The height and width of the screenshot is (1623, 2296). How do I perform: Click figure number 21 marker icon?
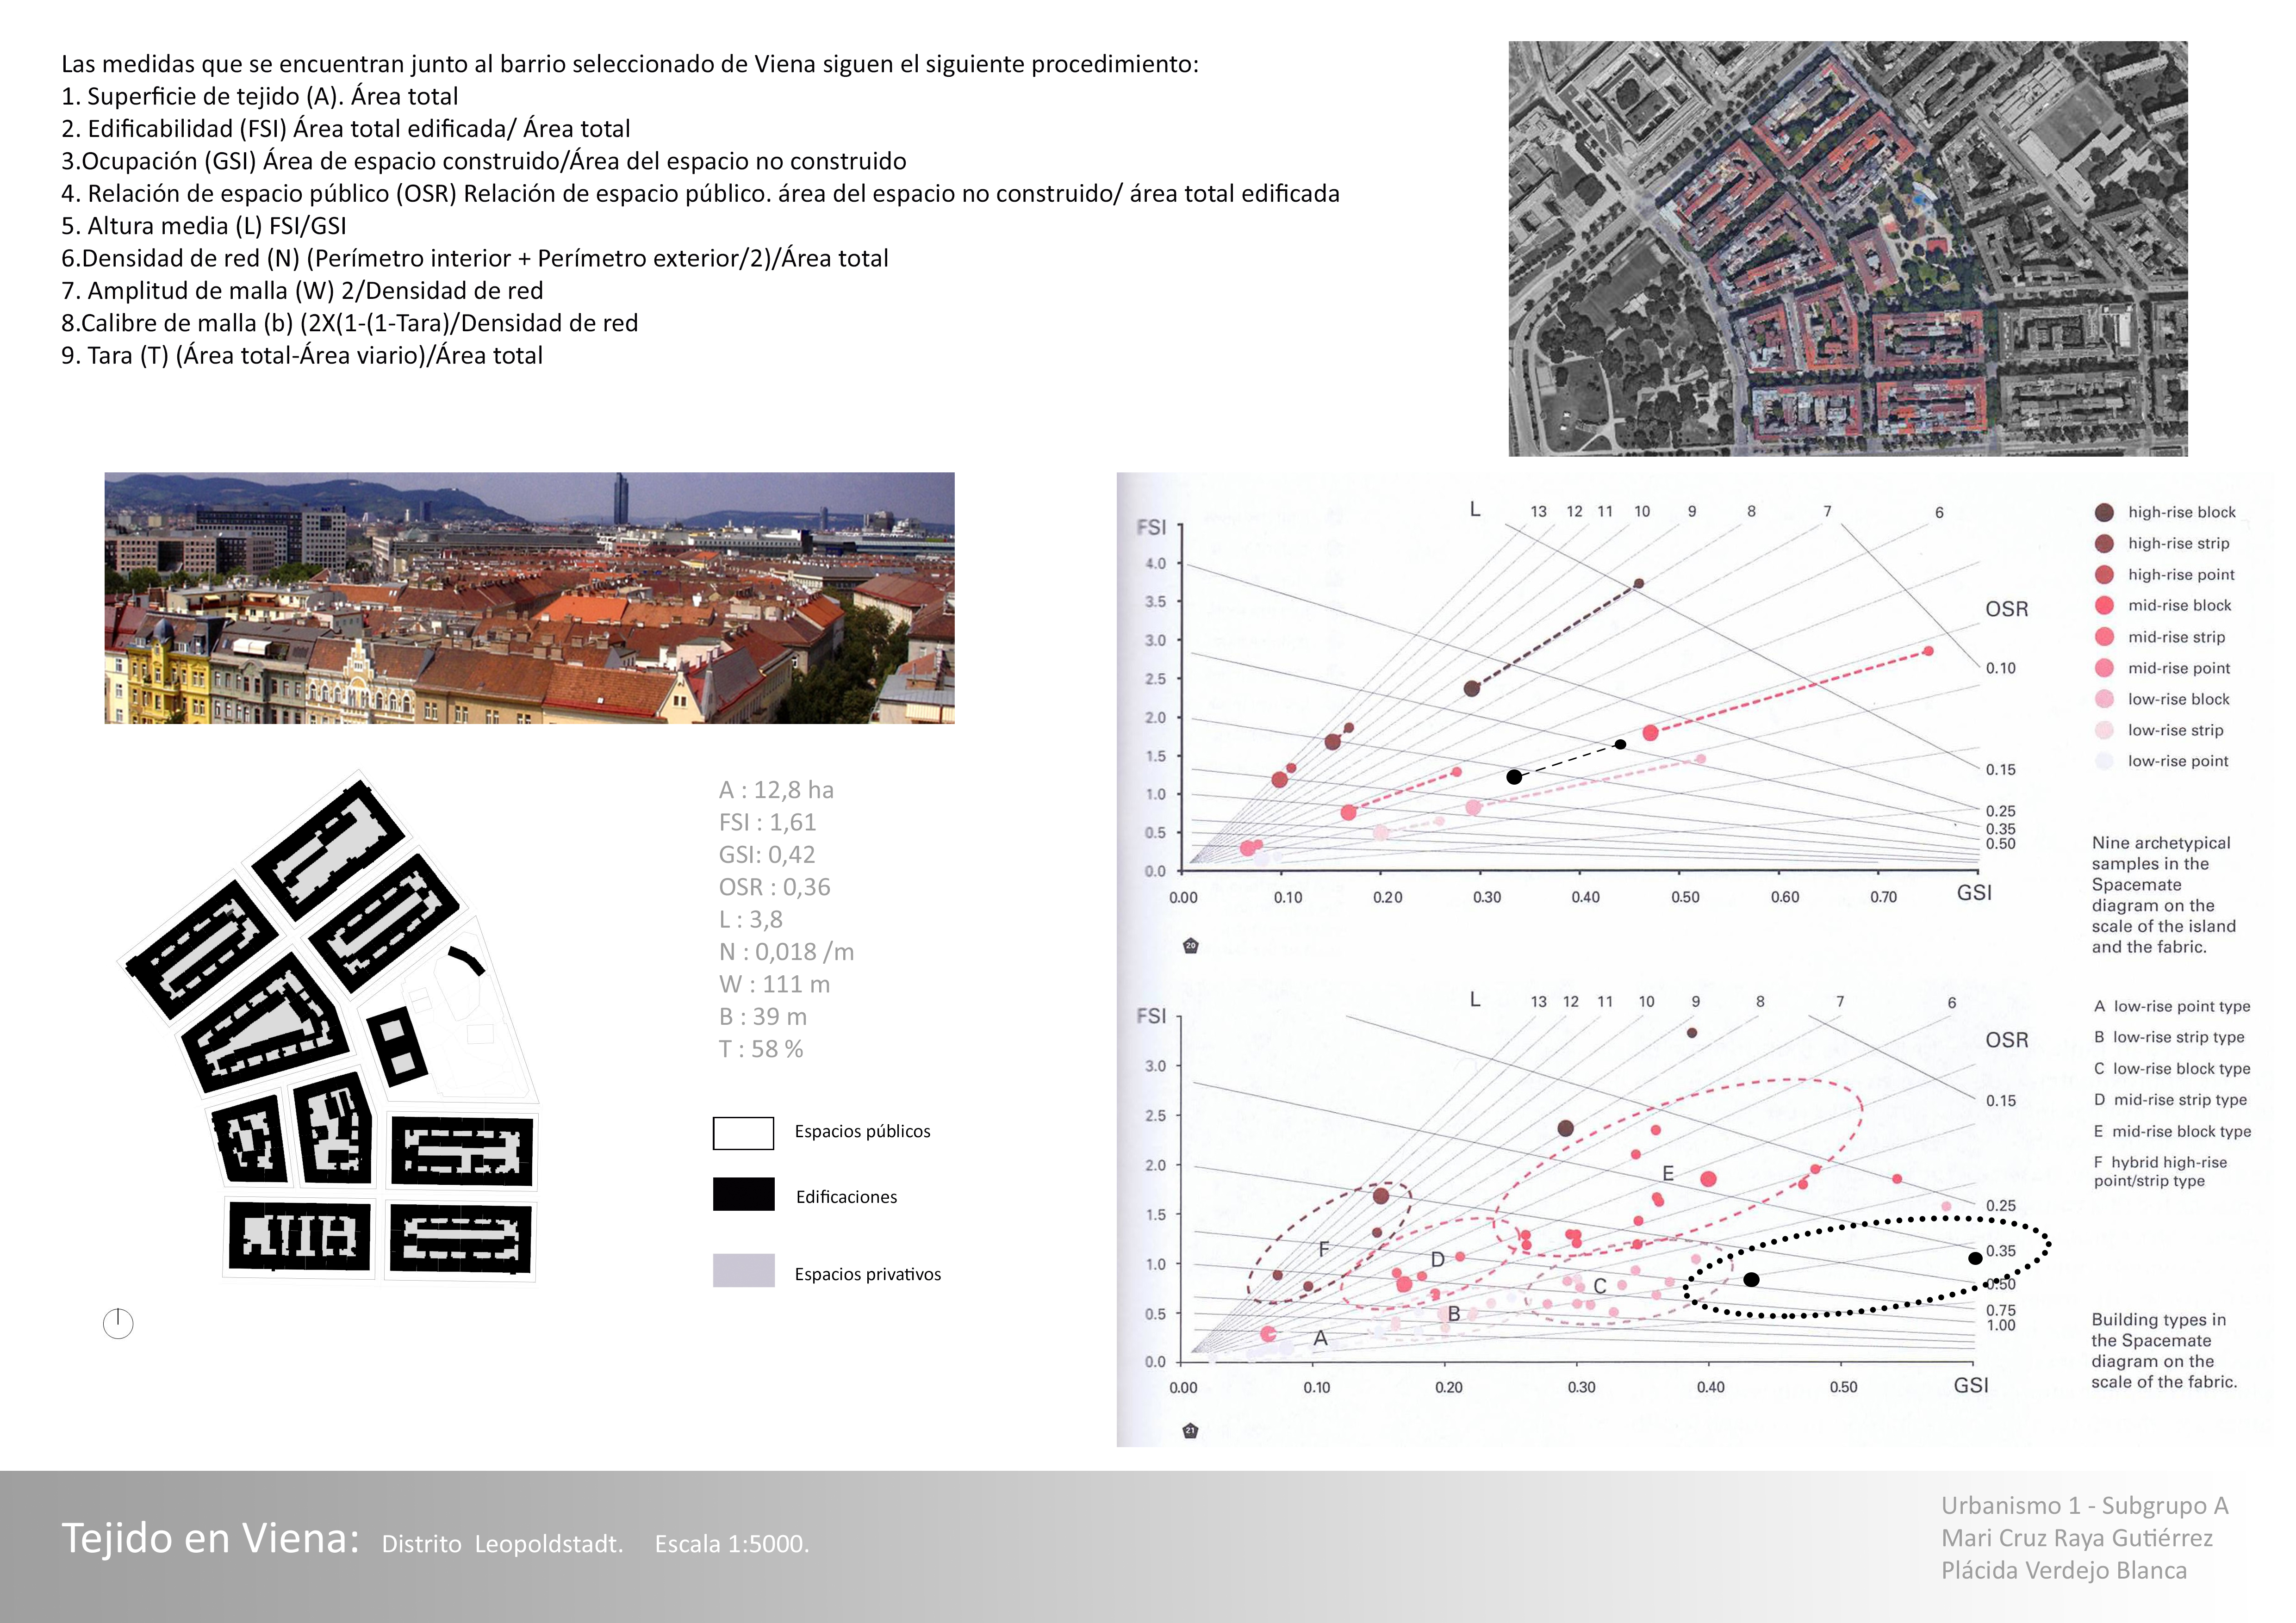(x=1190, y=1431)
